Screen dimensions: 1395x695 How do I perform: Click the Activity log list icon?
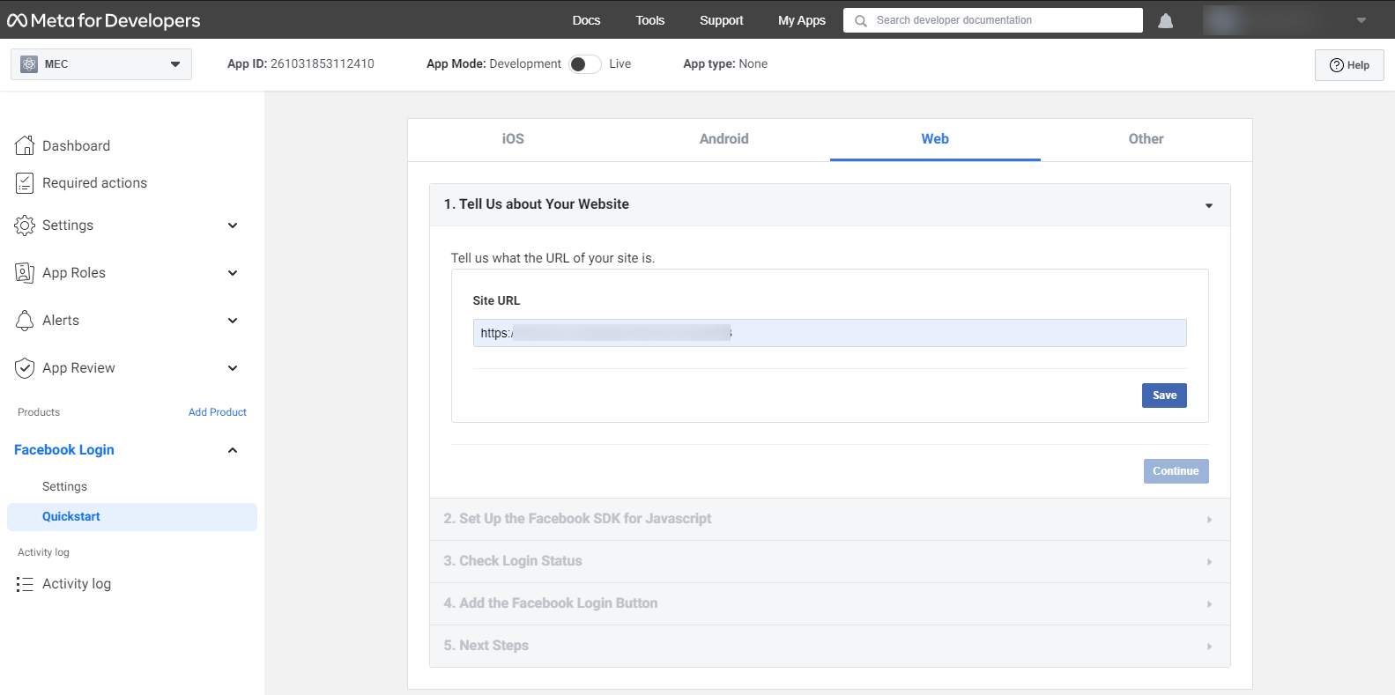[25, 584]
